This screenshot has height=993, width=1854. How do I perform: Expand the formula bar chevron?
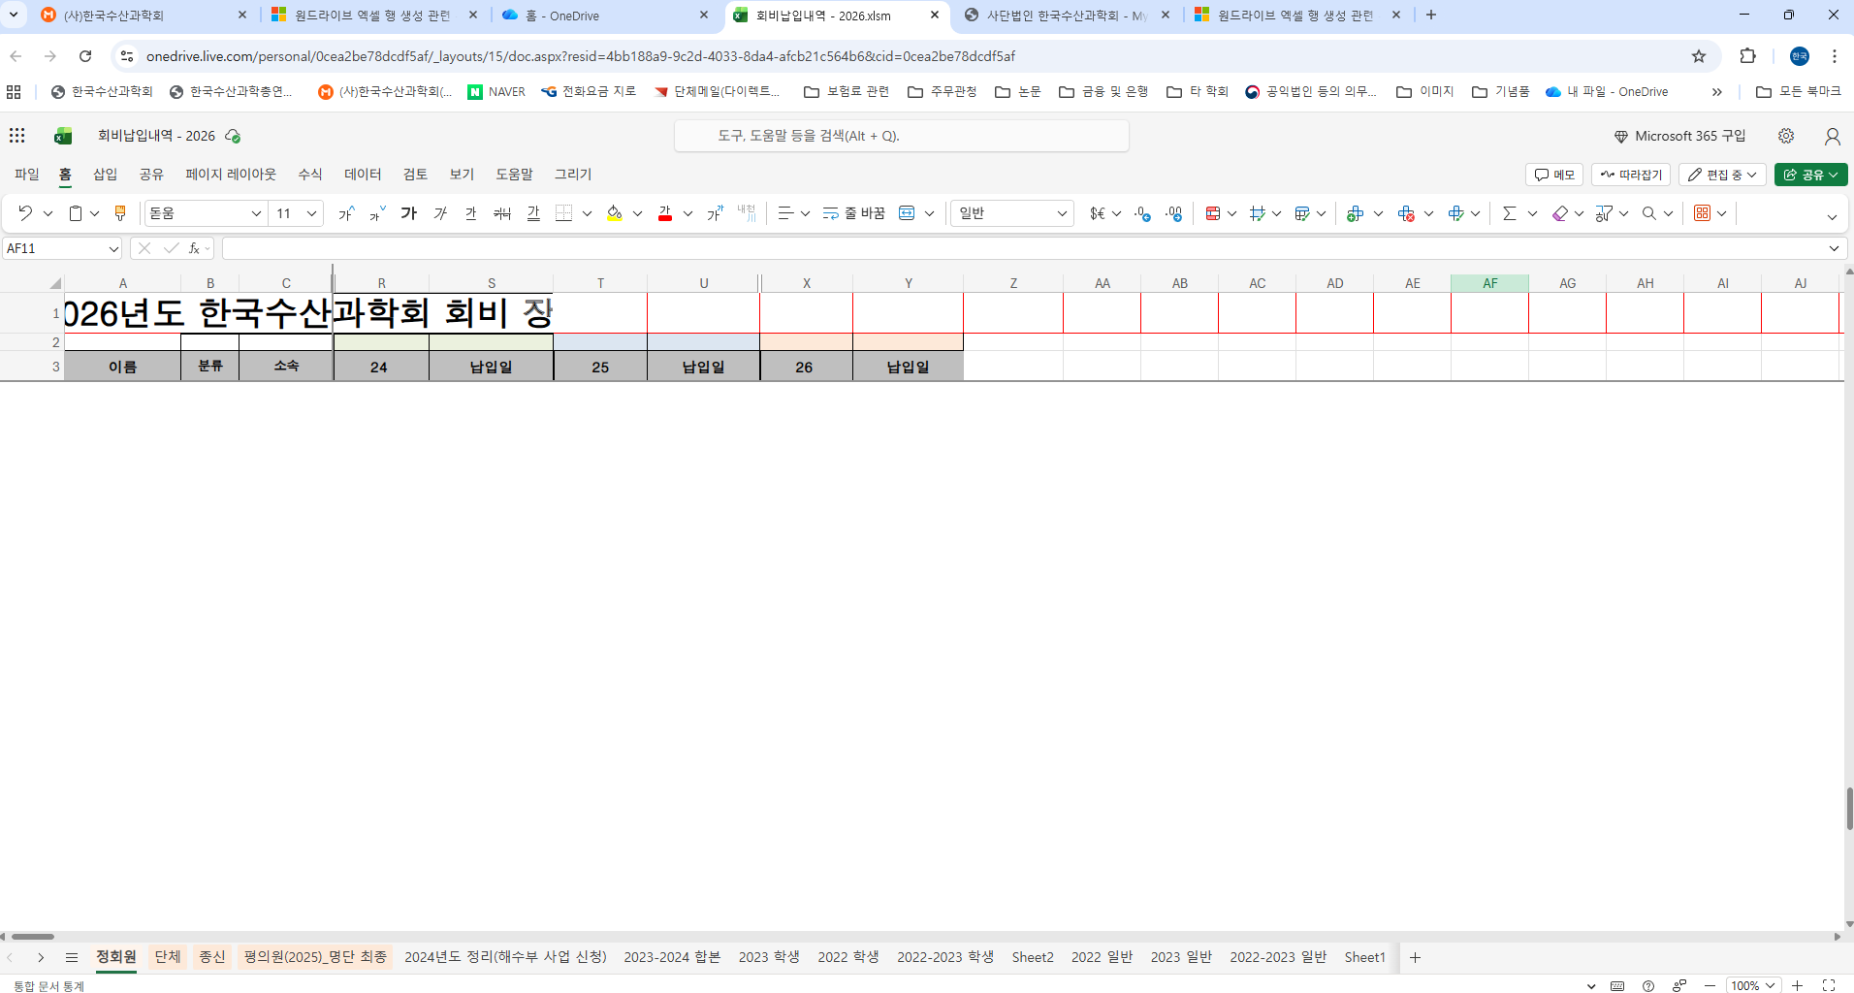coord(1834,249)
